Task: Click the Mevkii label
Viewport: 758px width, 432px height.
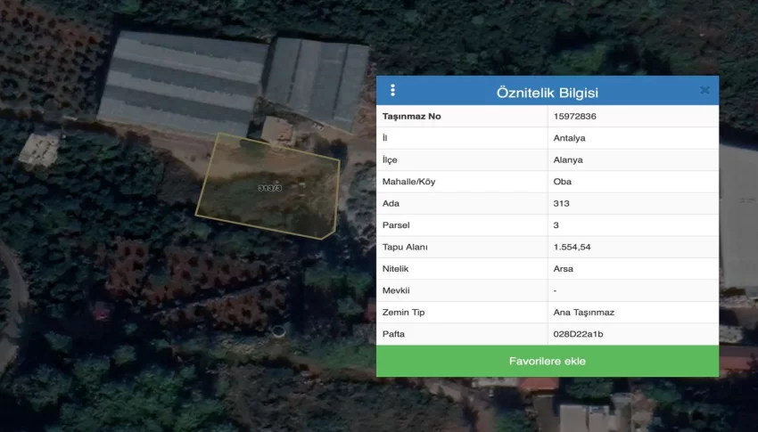Action: [x=395, y=290]
